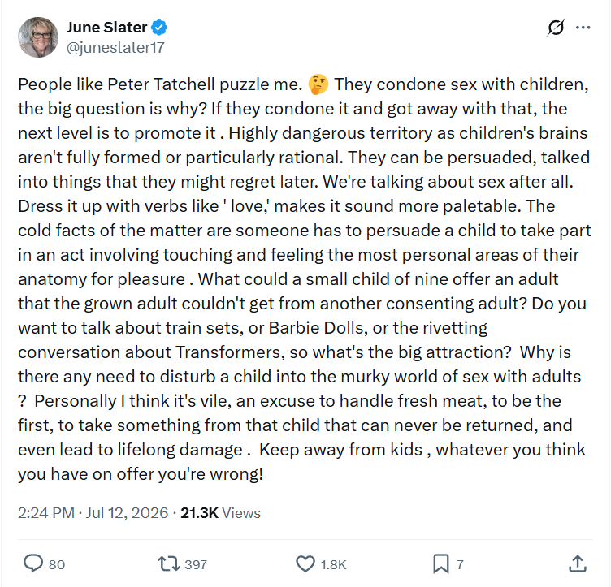Viewport: 611px width, 587px height.
Task: Repost this post using the arrows icon
Action: coord(168,563)
